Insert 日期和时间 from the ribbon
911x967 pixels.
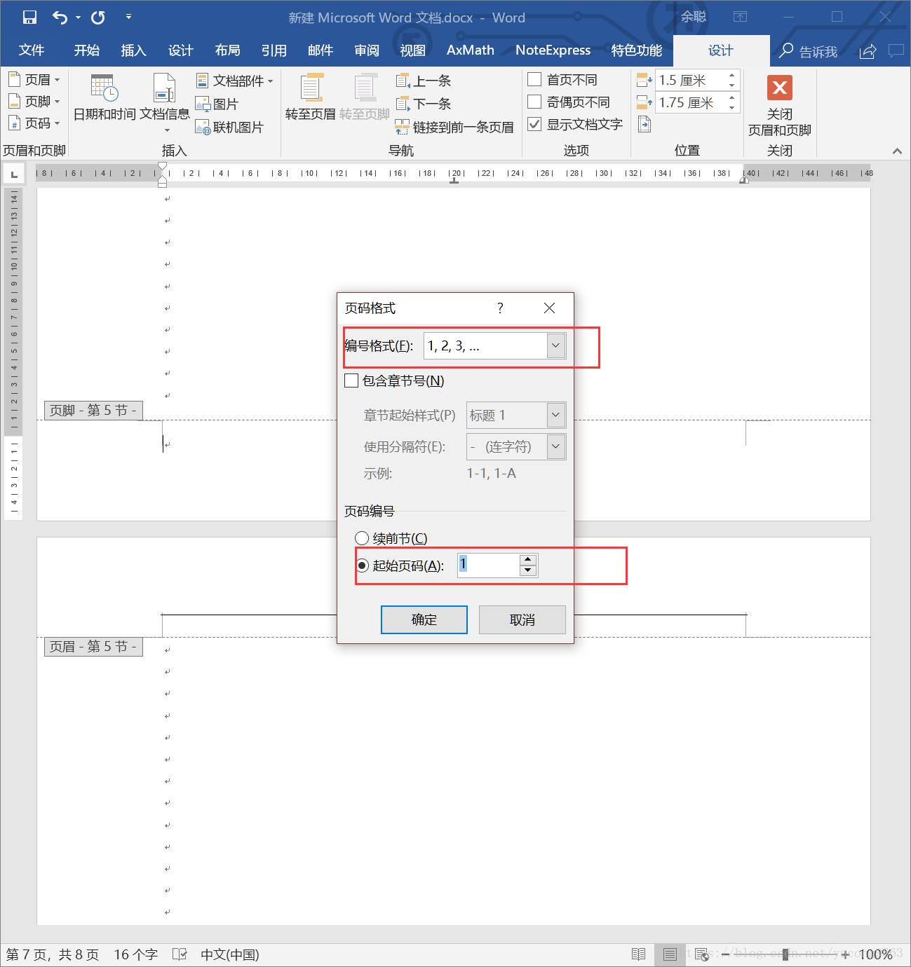(104, 97)
